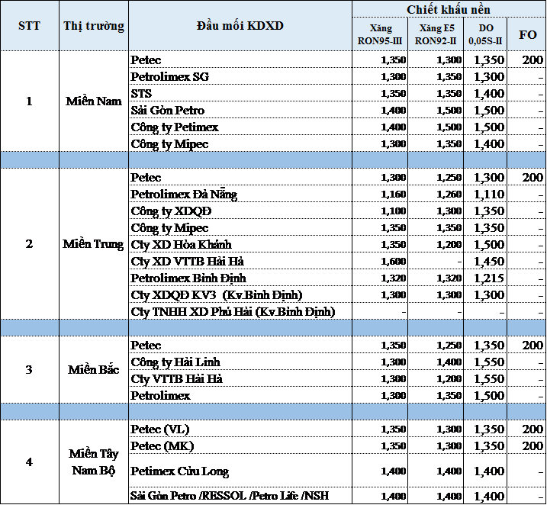Click FO 200 value in Petec (MK) row
Screen dimensions: 547x505
[526, 445]
